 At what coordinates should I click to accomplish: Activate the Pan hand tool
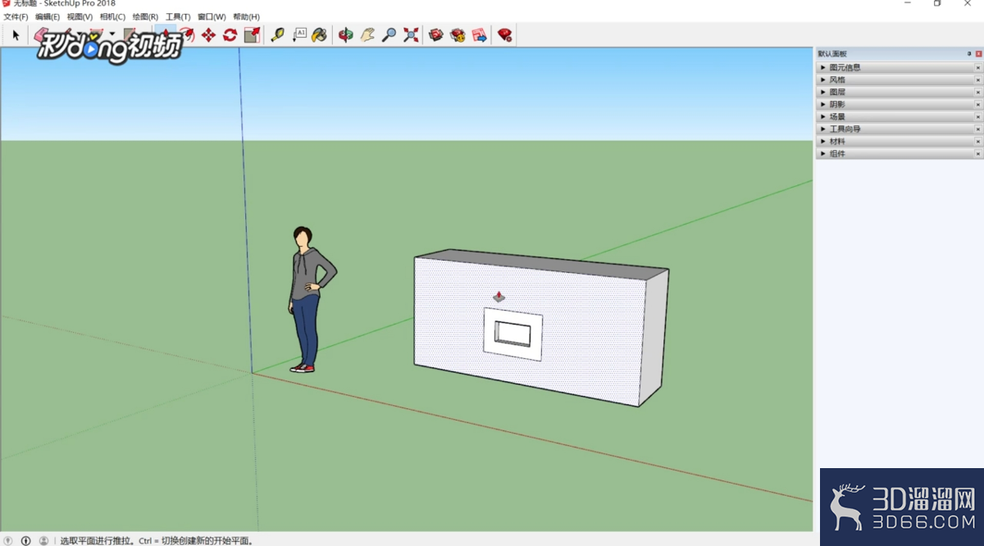tap(367, 35)
